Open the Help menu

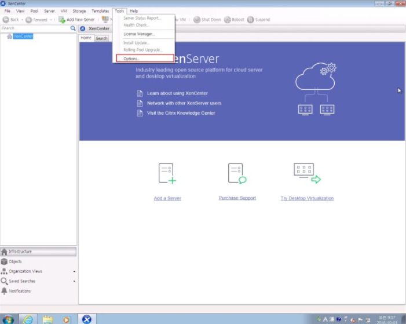click(x=134, y=11)
